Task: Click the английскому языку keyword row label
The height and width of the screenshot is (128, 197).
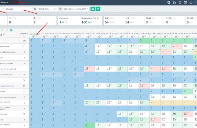Action: (8, 52)
